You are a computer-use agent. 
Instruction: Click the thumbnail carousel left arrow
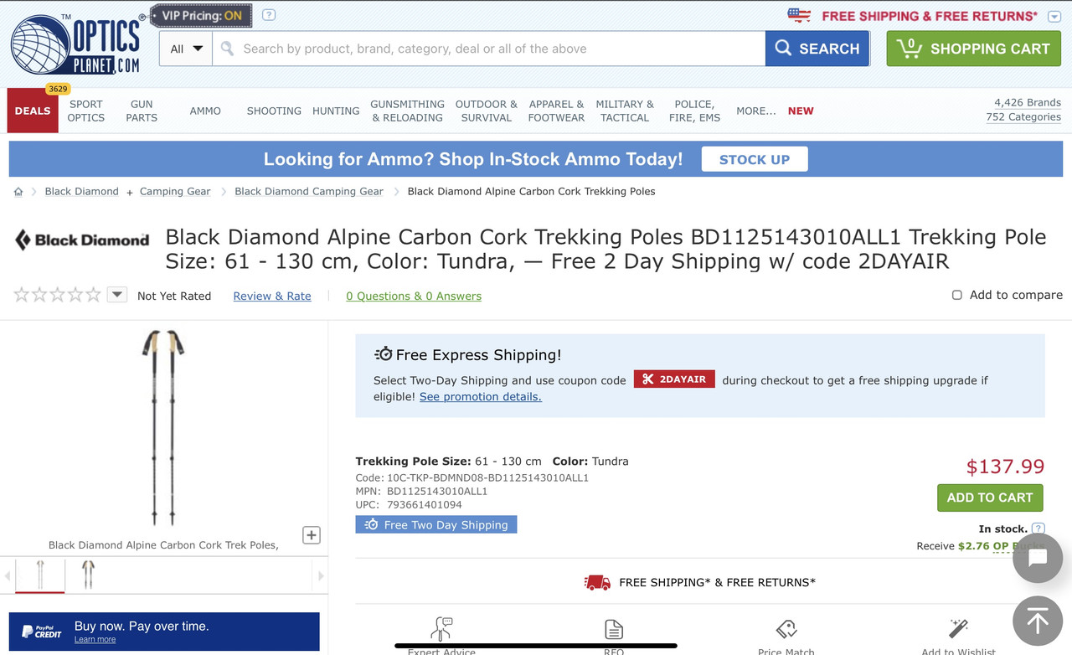[x=8, y=576]
